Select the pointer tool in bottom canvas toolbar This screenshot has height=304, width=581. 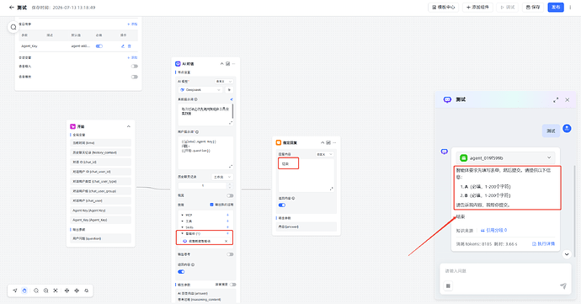(x=15, y=291)
